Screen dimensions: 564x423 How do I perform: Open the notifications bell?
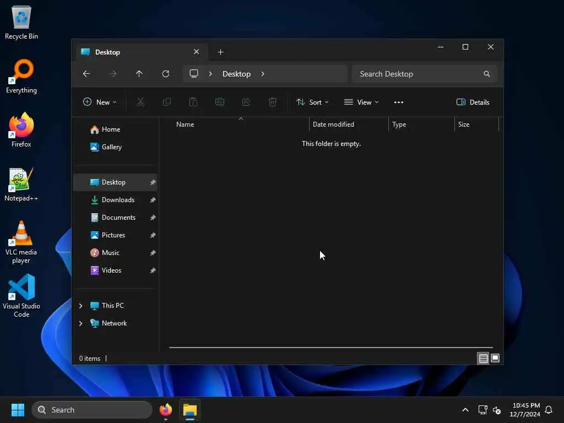tap(549, 410)
